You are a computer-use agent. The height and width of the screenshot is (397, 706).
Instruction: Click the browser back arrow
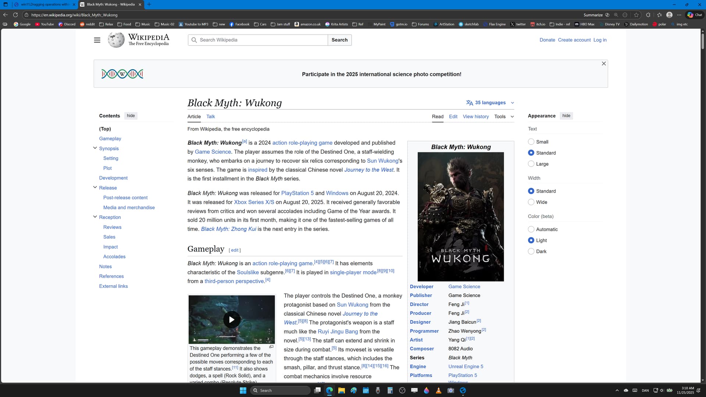[x=5, y=15]
